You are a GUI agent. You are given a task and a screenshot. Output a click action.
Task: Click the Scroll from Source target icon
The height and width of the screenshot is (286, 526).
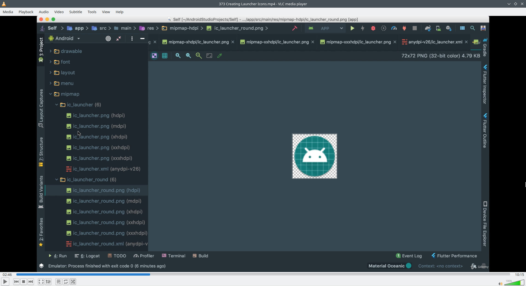[x=108, y=39]
